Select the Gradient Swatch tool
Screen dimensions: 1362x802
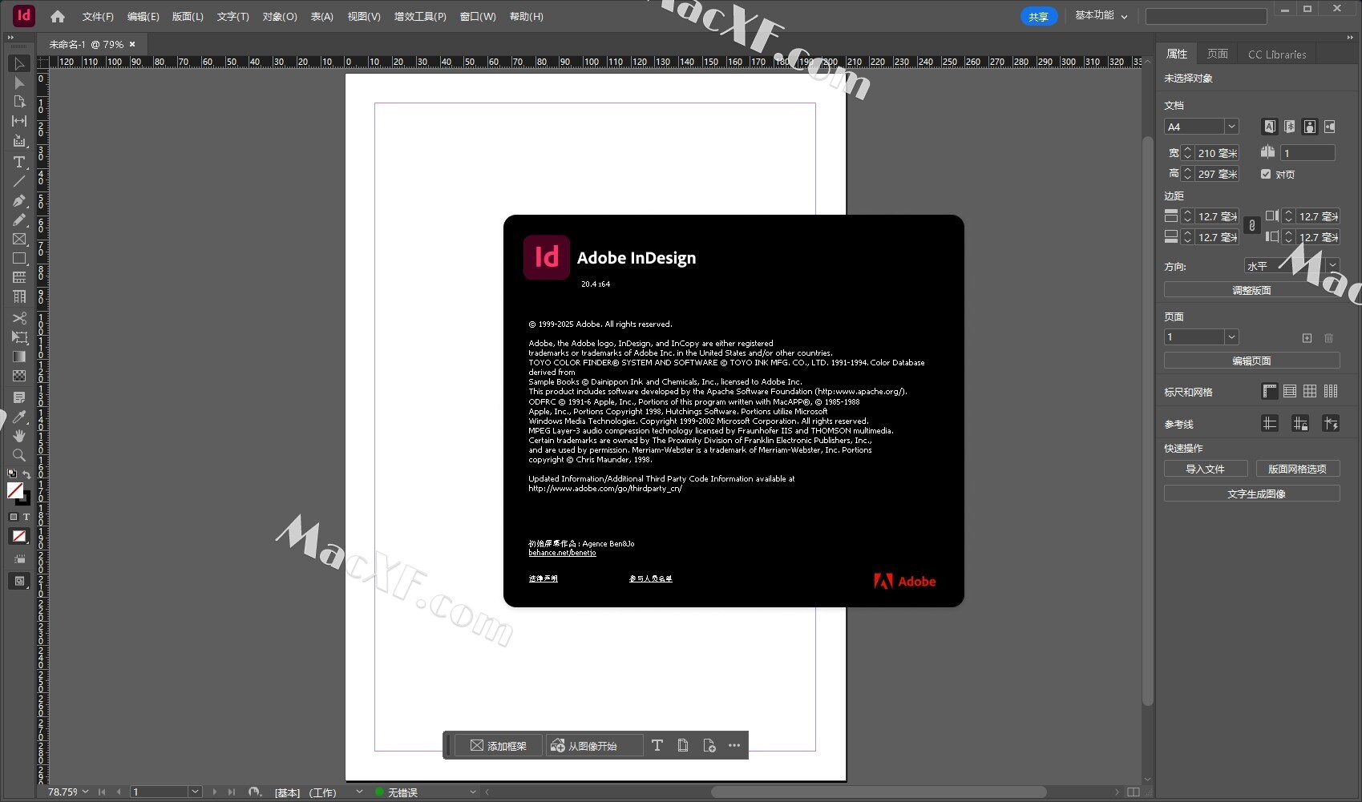(x=19, y=357)
